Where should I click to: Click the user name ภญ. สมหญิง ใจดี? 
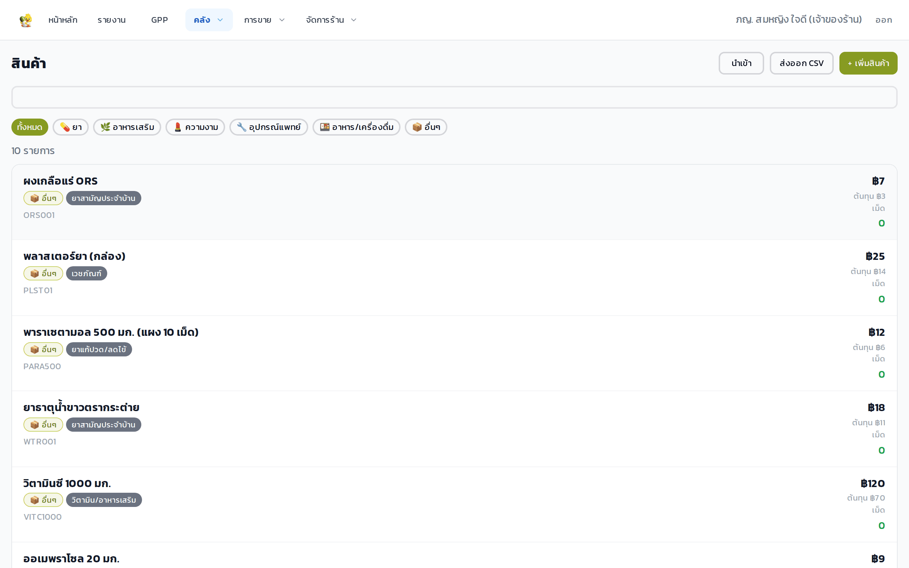click(799, 20)
